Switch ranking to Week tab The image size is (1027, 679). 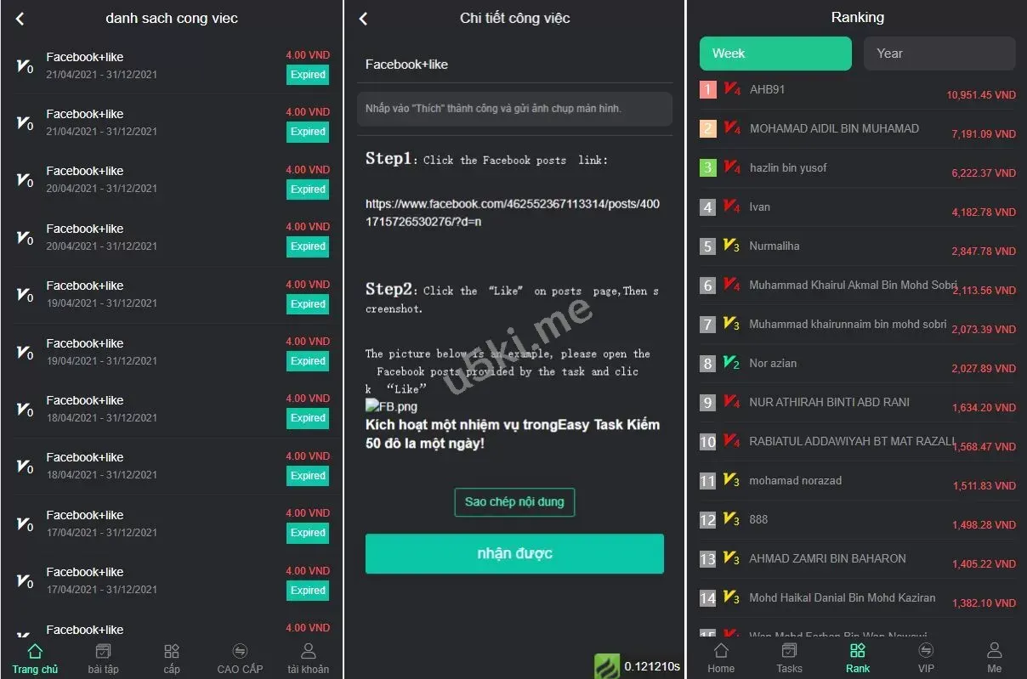(x=775, y=54)
